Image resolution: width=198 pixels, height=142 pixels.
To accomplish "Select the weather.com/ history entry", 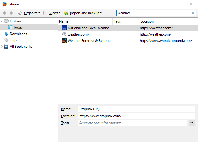I will pyautogui.click(x=128, y=34).
